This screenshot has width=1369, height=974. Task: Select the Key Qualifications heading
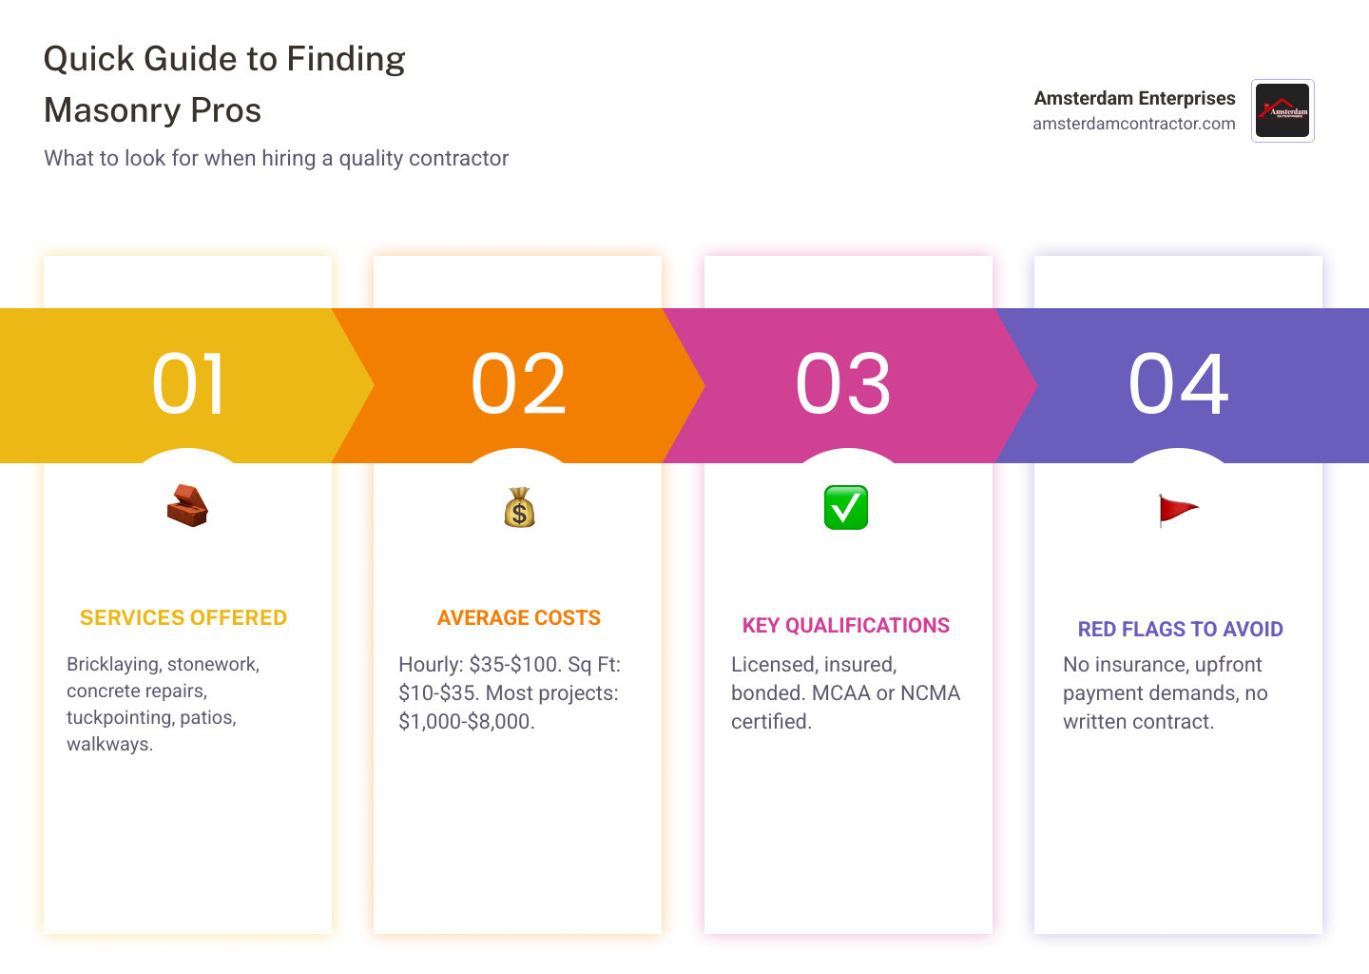846,626
